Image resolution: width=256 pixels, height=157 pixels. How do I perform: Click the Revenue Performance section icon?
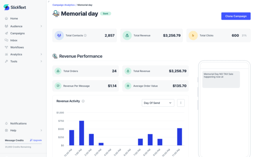[55, 56]
